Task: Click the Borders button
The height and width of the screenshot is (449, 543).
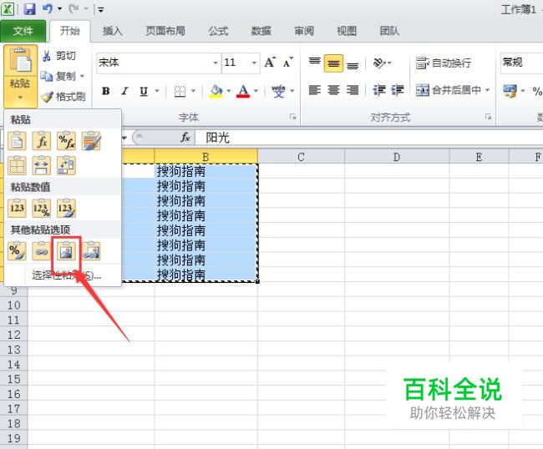Action: click(180, 91)
